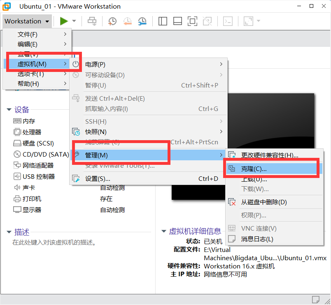Image resolution: width=331 pixels, height=305 pixels.
Task: Collapse the 虚拟机详细信息 section
Action: (x=163, y=231)
